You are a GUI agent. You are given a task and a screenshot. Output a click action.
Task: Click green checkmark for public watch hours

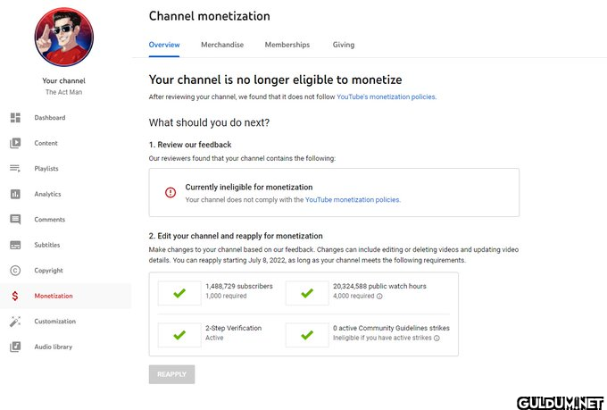click(307, 293)
